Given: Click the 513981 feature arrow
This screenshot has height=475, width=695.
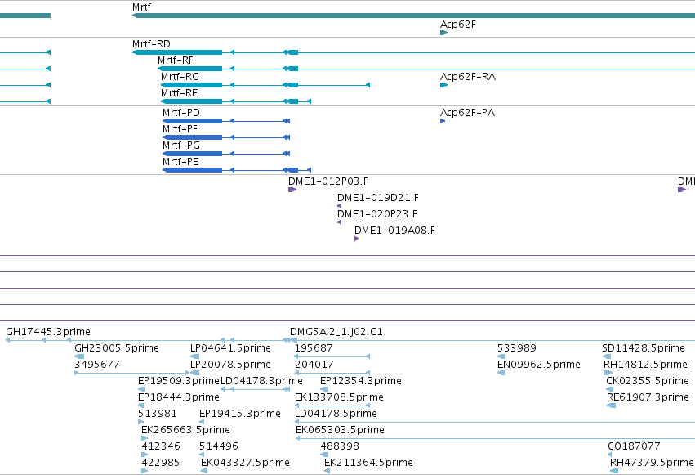Looking at the screenshot, I should click(141, 422).
